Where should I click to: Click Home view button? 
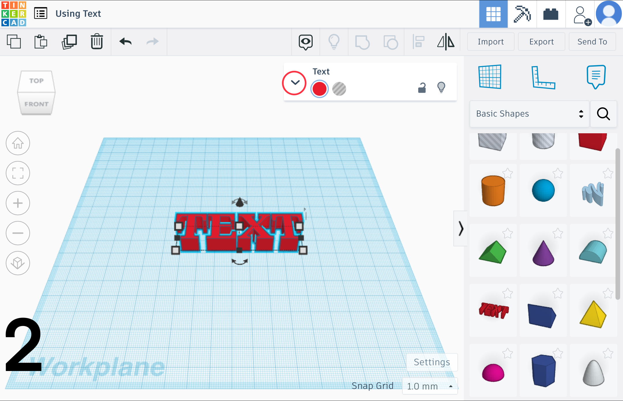coord(18,143)
